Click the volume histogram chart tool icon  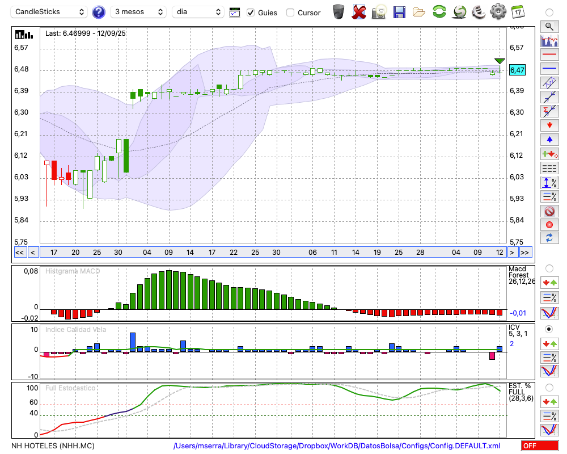point(549,40)
